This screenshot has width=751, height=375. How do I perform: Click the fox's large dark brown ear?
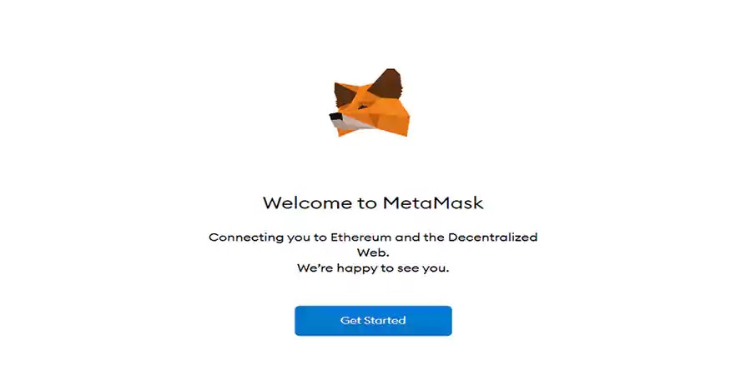tap(386, 85)
